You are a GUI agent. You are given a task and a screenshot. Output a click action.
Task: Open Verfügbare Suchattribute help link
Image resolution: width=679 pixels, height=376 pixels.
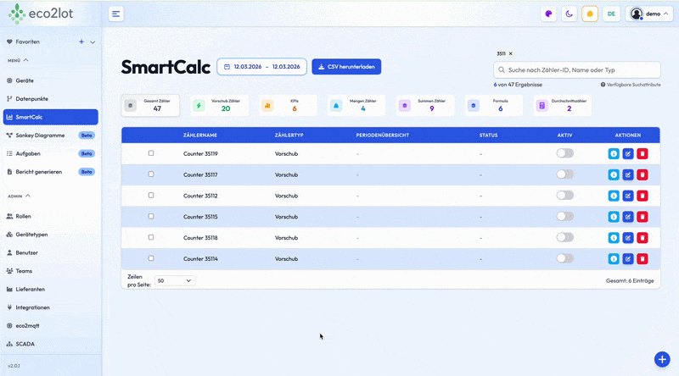pos(631,85)
